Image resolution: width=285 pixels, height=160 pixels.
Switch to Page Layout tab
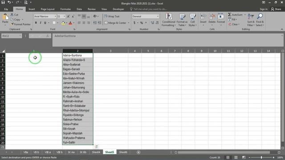pos(48,9)
